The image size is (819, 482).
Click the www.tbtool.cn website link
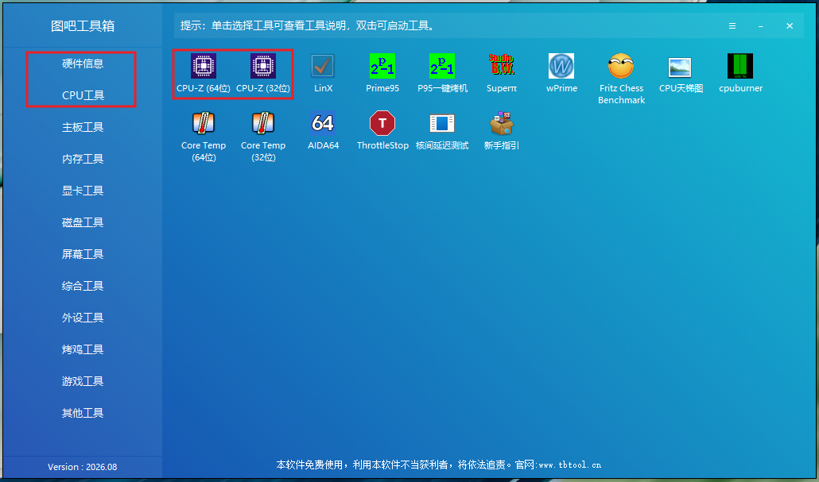[569, 465]
